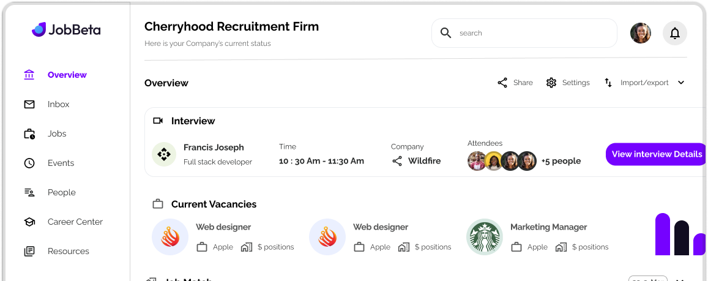Click the search input field
The image size is (708, 281).
tap(532, 33)
